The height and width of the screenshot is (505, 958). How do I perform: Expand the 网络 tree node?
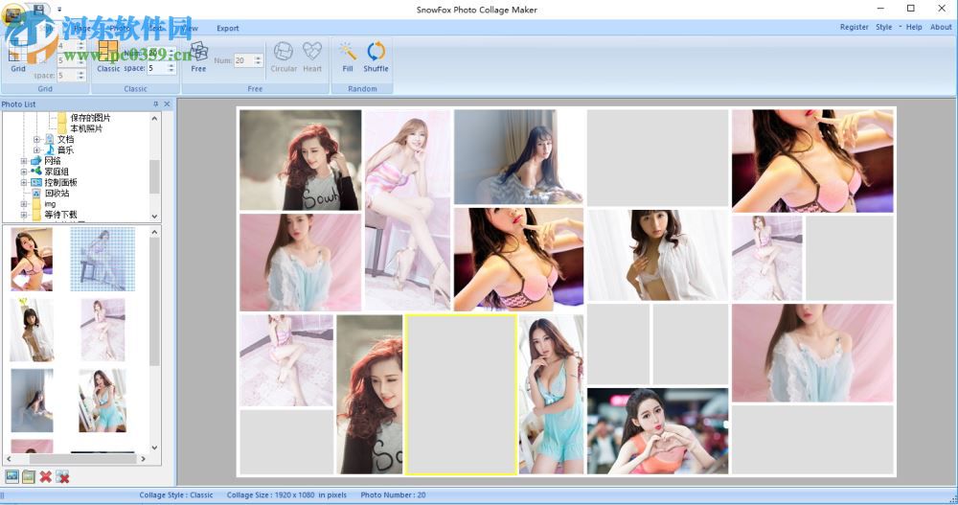point(24,161)
